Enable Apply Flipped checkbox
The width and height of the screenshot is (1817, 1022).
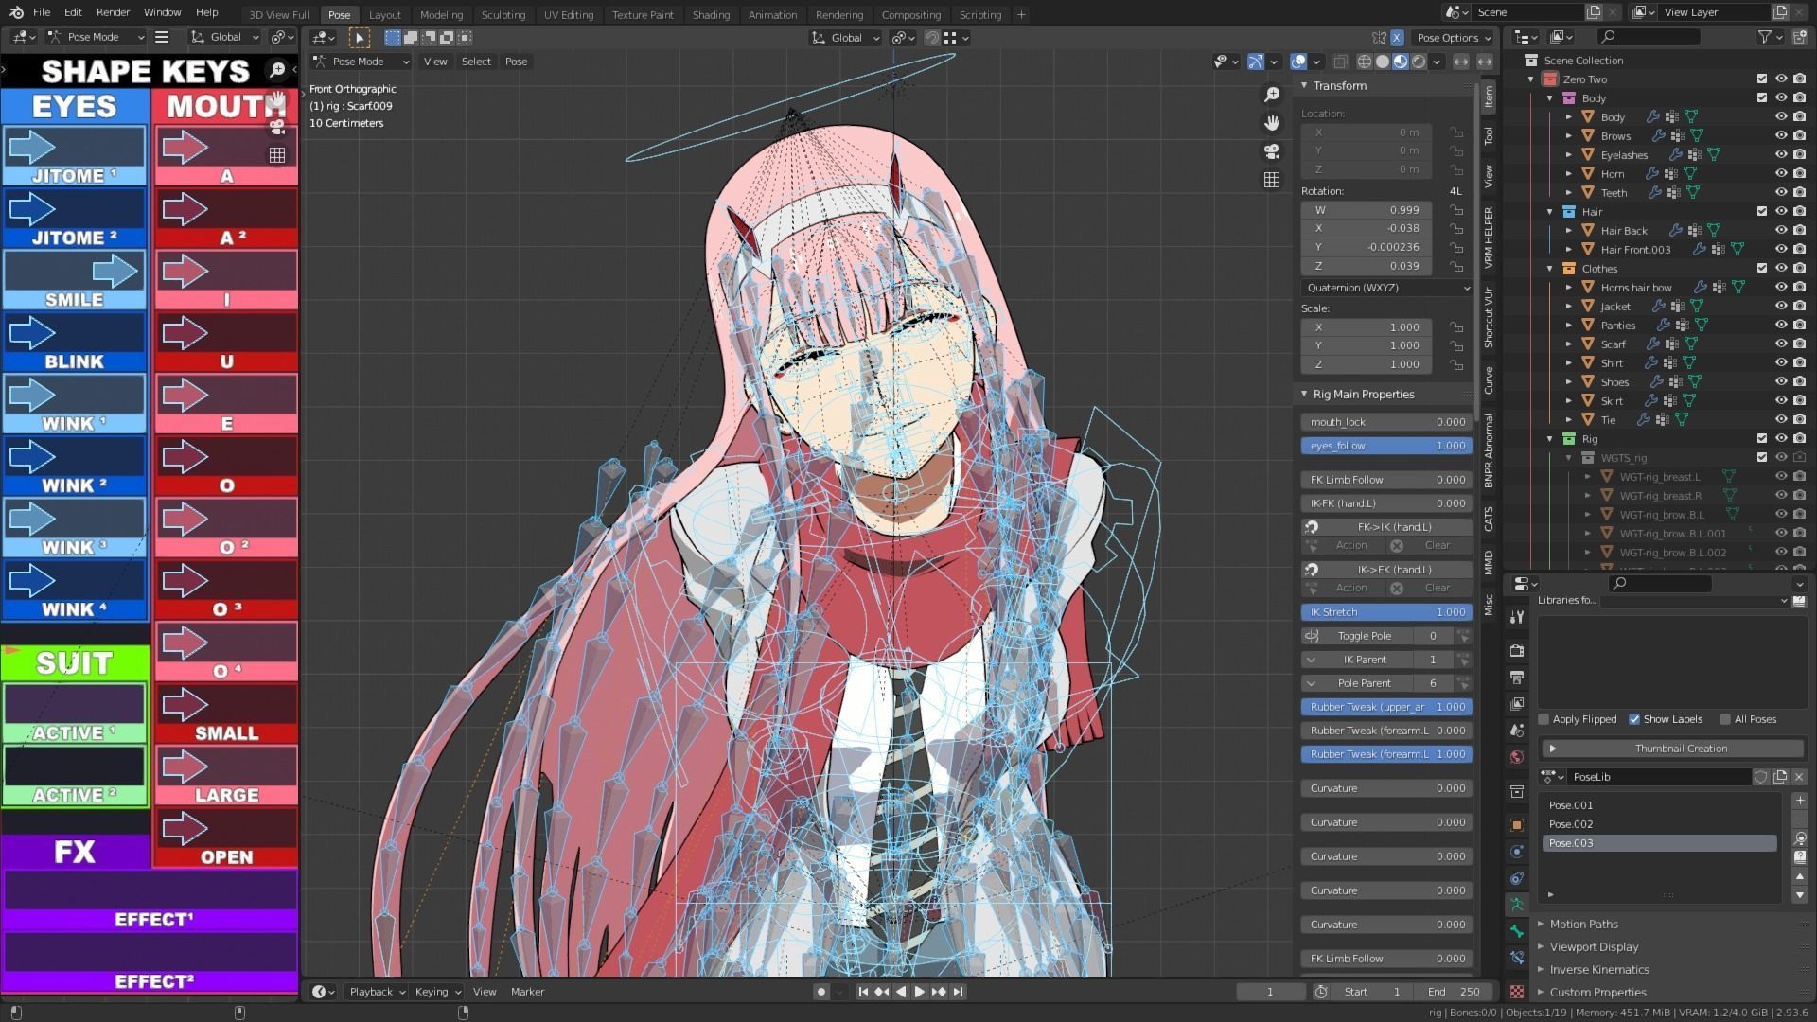coord(1544,719)
